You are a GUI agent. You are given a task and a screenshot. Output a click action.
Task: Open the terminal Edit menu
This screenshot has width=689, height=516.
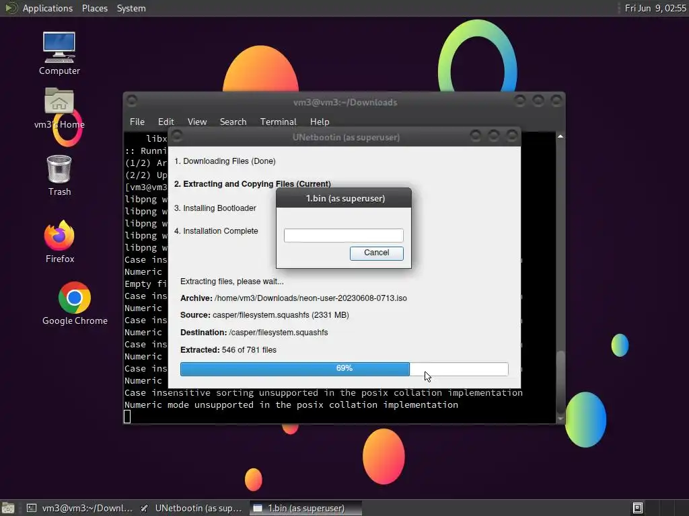tap(166, 122)
